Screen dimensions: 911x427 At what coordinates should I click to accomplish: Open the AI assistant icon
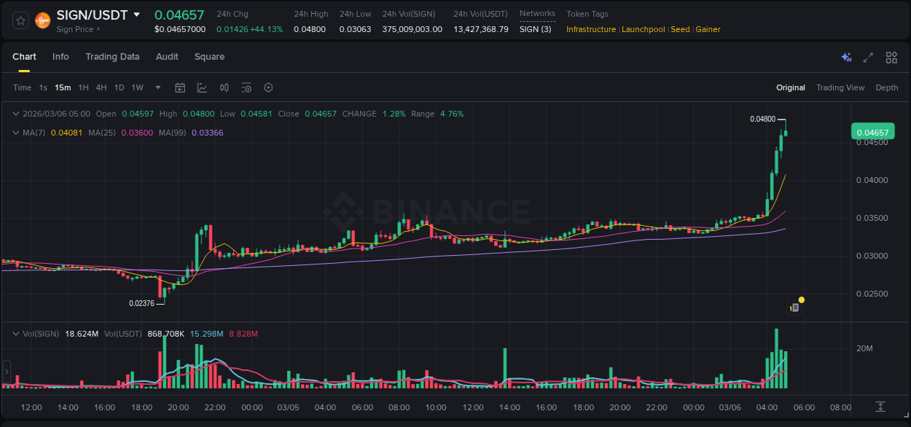pyautogui.click(x=845, y=57)
